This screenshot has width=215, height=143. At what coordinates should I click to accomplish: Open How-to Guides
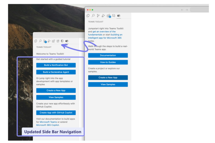(108, 62)
